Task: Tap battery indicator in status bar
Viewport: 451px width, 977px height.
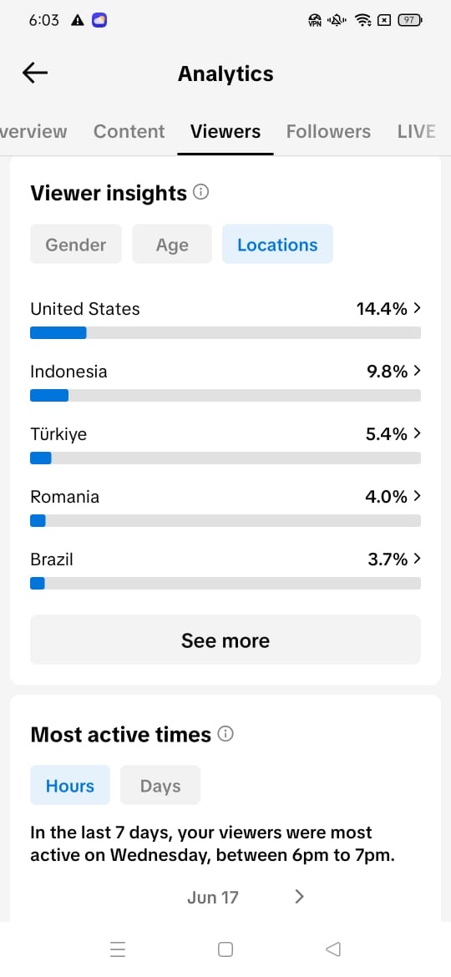Action: [410, 20]
